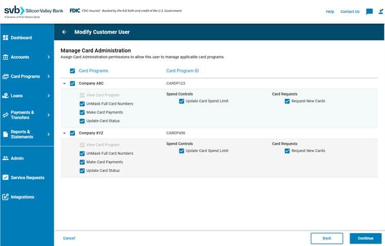Sort by Card Program ID column header
The height and width of the screenshot is (246, 385).
(x=182, y=71)
